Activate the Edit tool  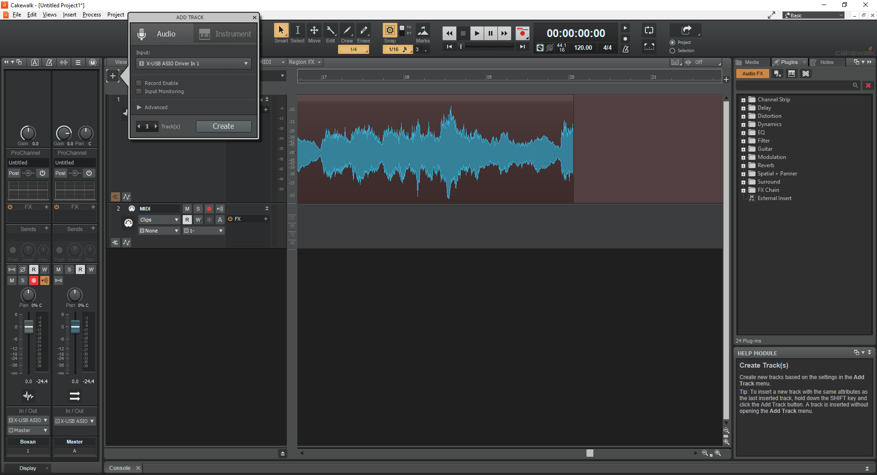tap(331, 31)
